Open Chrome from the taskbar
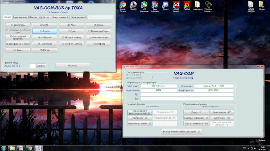Image resolution: width=270 pixels, height=151 pixels. 30,148
